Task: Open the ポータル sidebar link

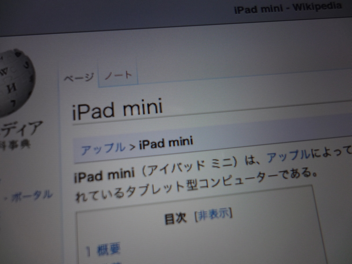Action: 32,196
